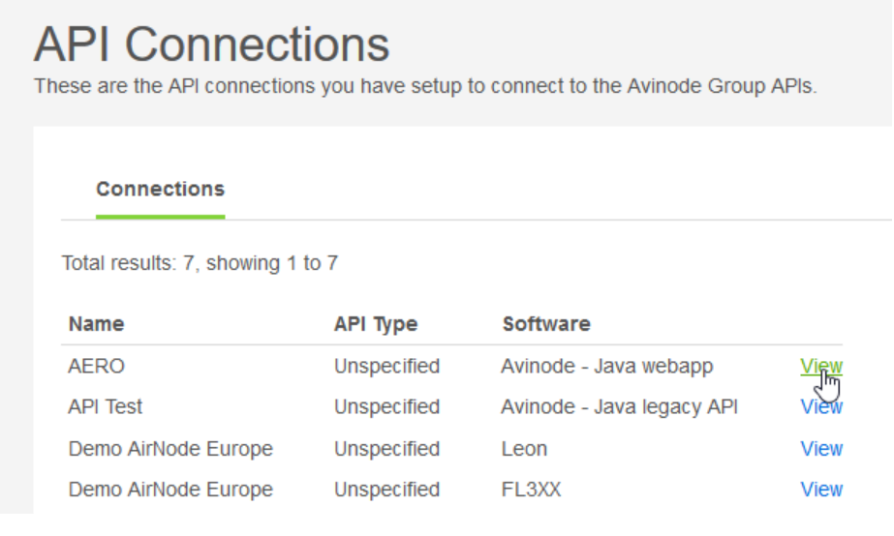The image size is (894, 536).
Task: Sort by the Name column header
Action: pos(96,324)
